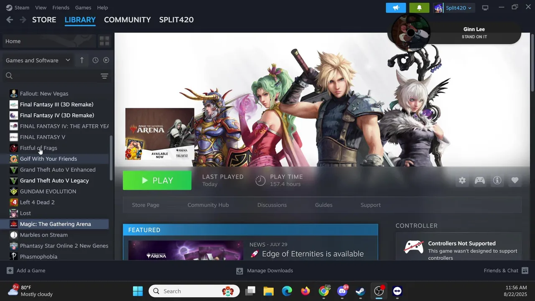
Task: Open the game info icon
Action: 497,180
